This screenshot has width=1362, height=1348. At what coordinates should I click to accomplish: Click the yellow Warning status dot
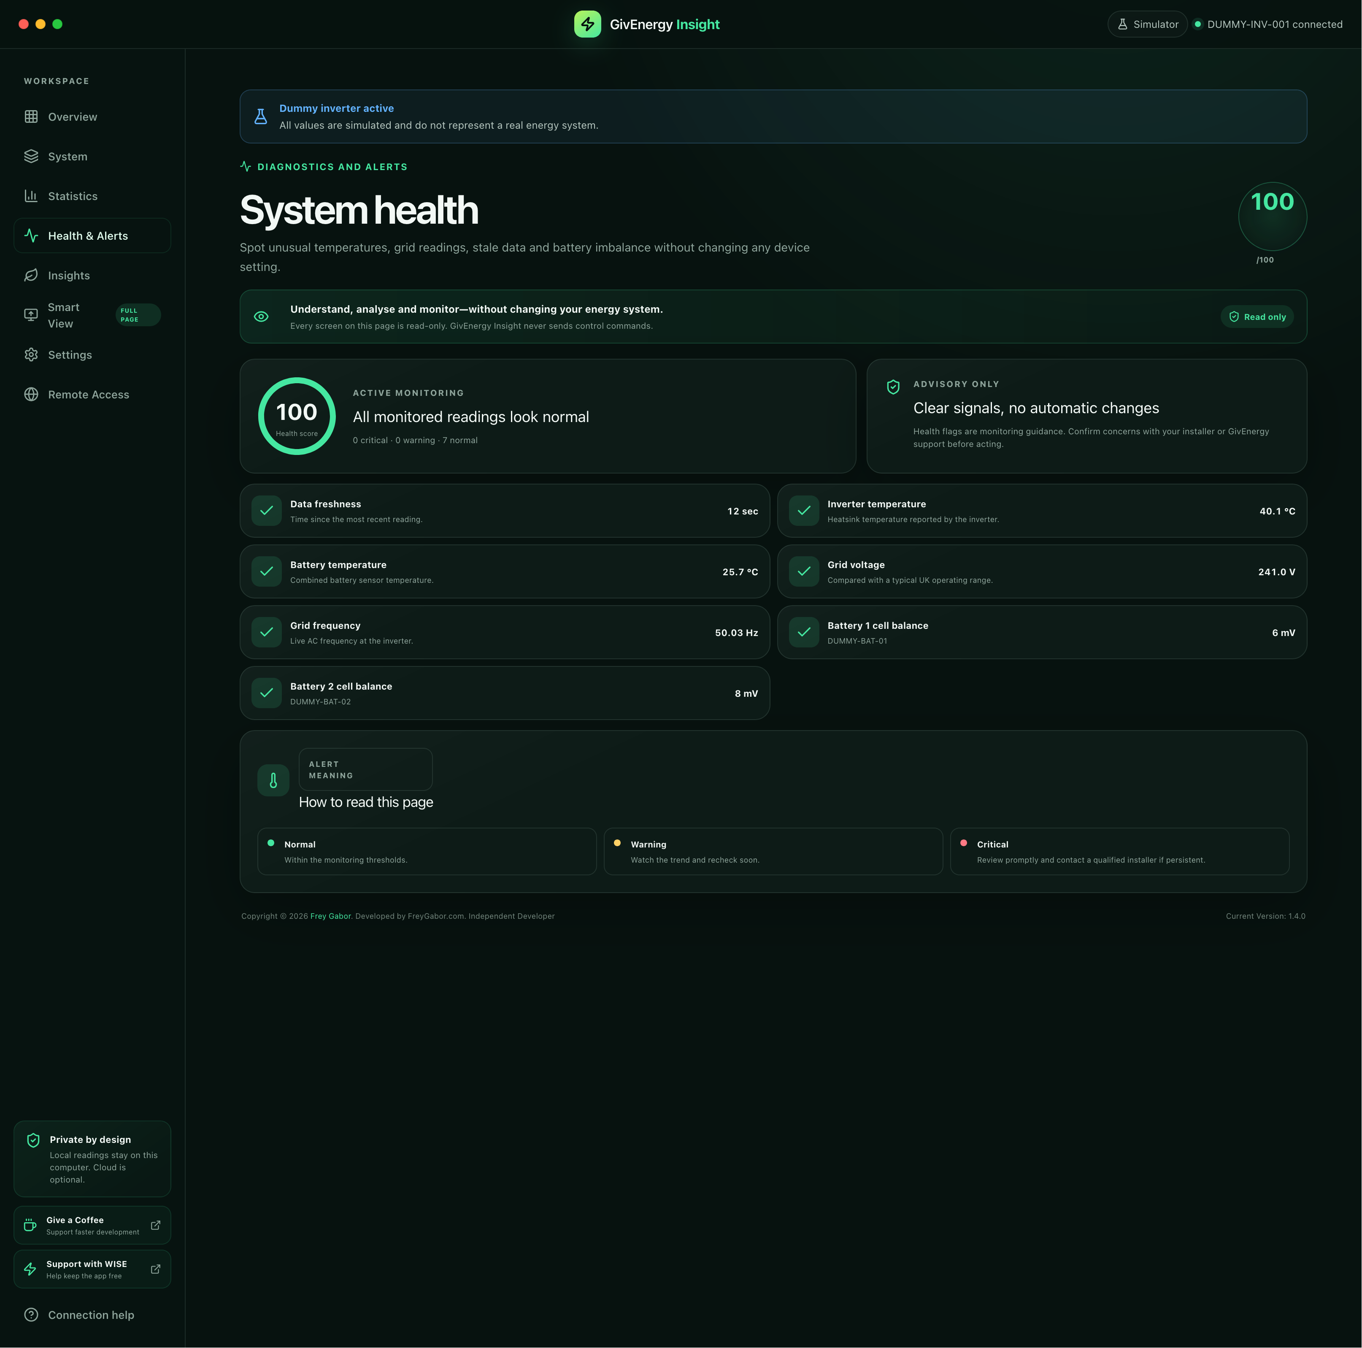click(618, 842)
